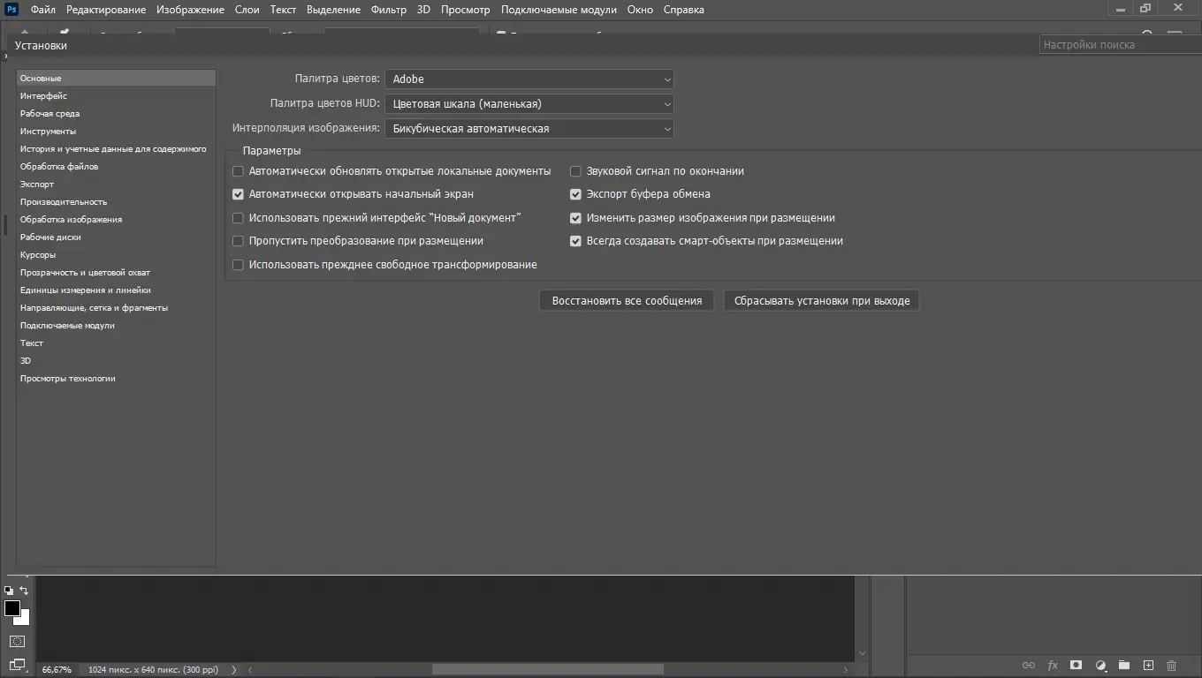Create new adjustment layer icon
1202x678 pixels.
click(1100, 665)
